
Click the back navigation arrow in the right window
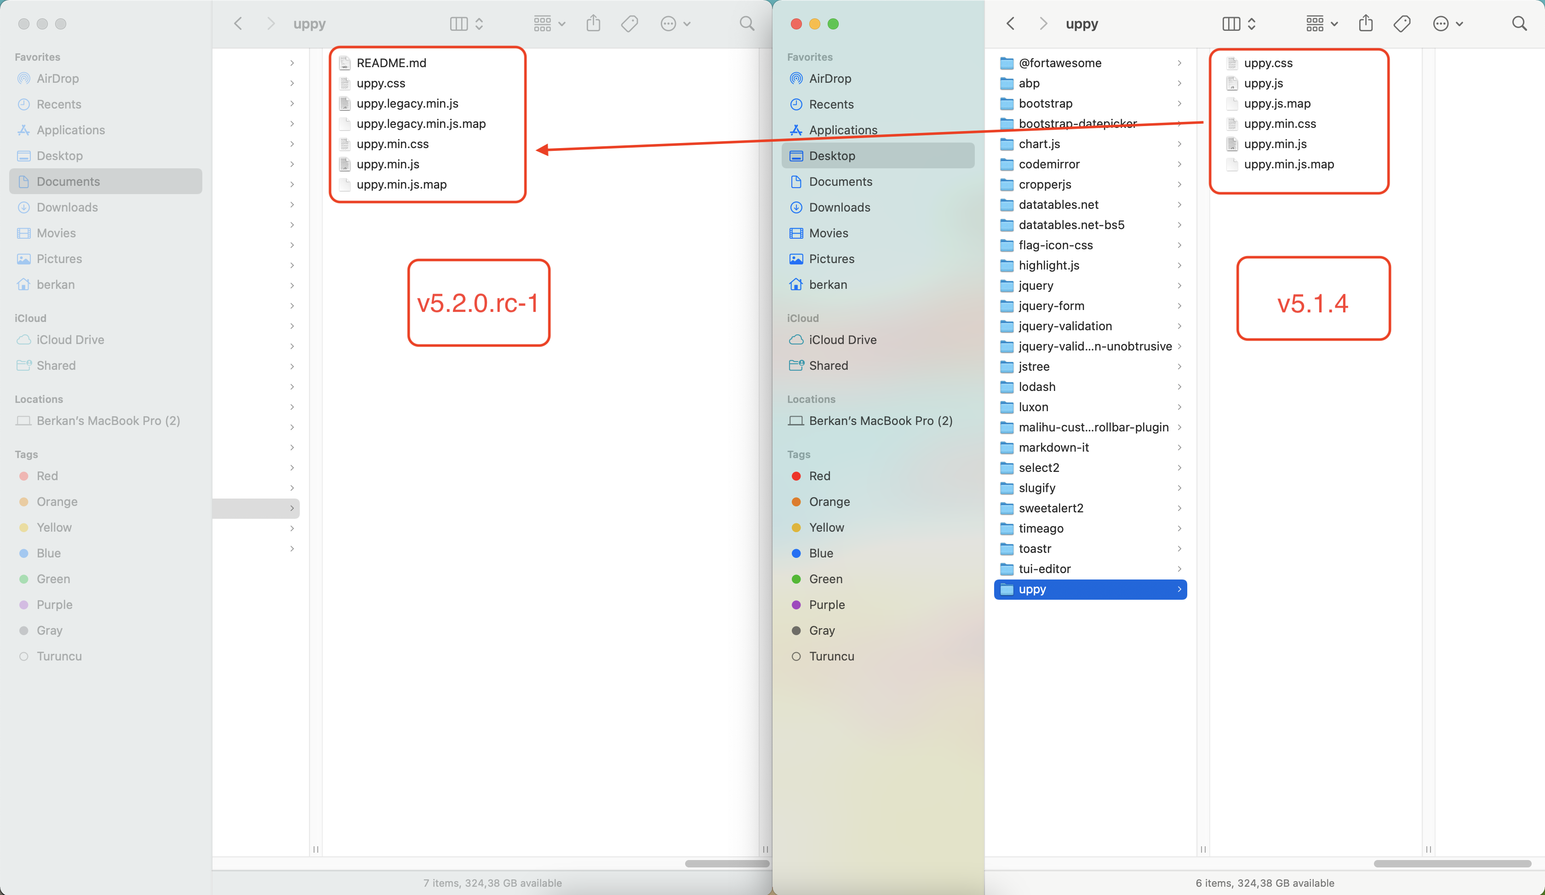(1010, 23)
